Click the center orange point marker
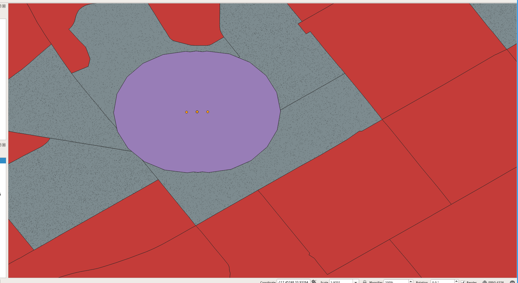 (197, 112)
